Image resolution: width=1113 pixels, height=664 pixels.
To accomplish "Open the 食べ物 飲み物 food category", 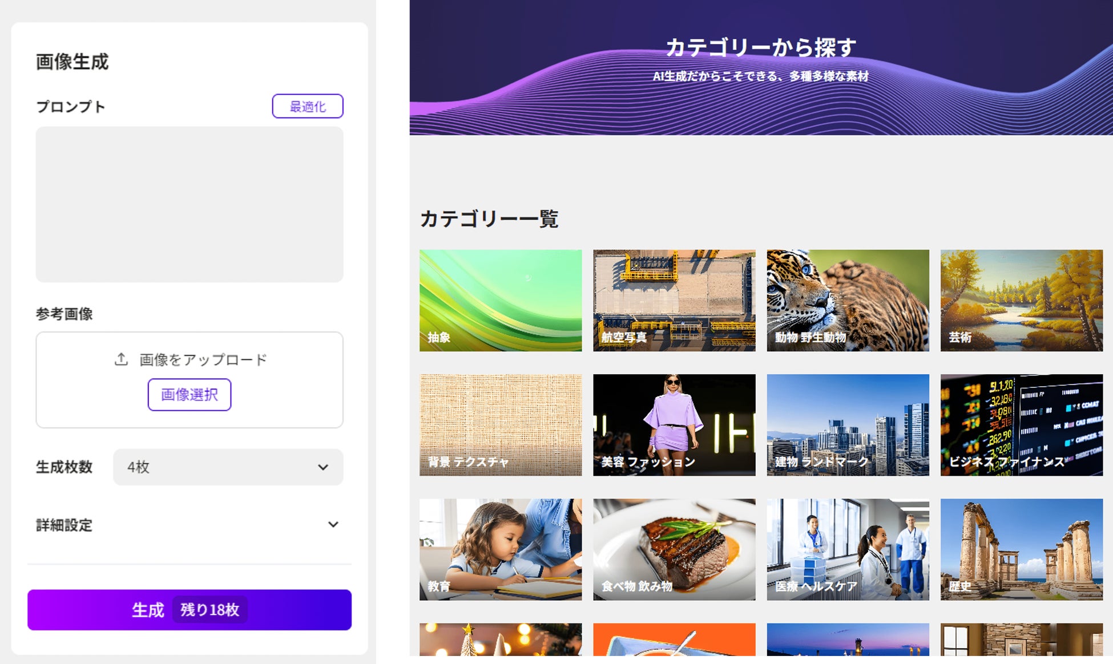I will coord(674,549).
